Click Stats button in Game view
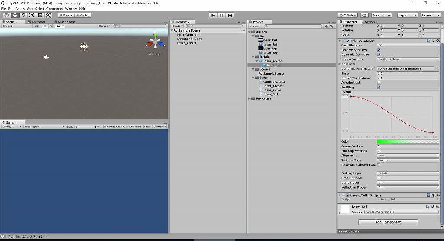The width and height of the screenshot is (444, 241). pyautogui.click(x=147, y=127)
